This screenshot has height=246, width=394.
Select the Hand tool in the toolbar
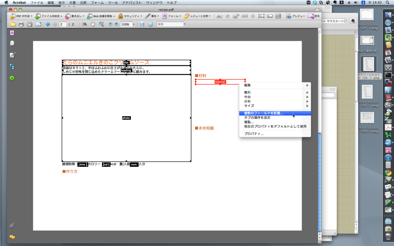[x=92, y=24]
